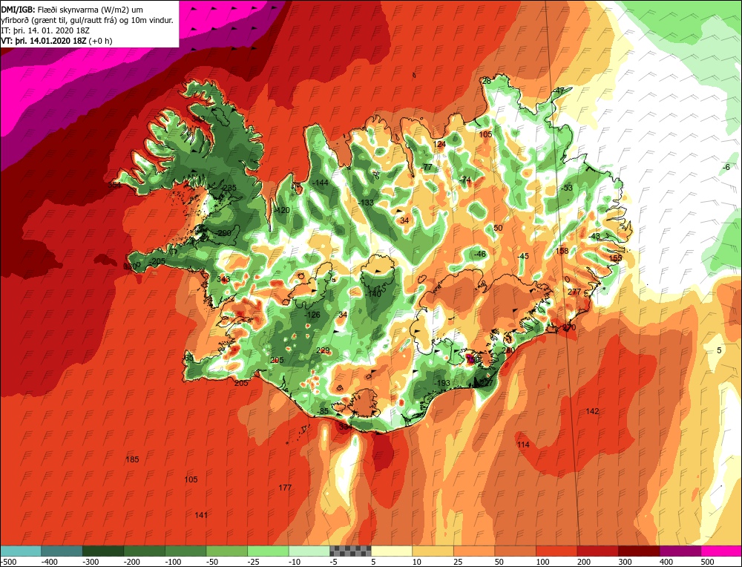Click the green -100 to -50 legend swatch

tap(185, 551)
